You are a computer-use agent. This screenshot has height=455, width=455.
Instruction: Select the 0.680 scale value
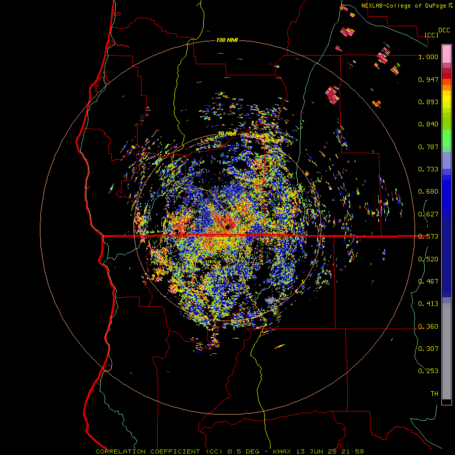coord(428,192)
